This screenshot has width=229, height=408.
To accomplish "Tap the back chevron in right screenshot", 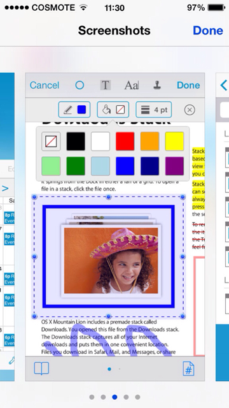I will point(223,85).
